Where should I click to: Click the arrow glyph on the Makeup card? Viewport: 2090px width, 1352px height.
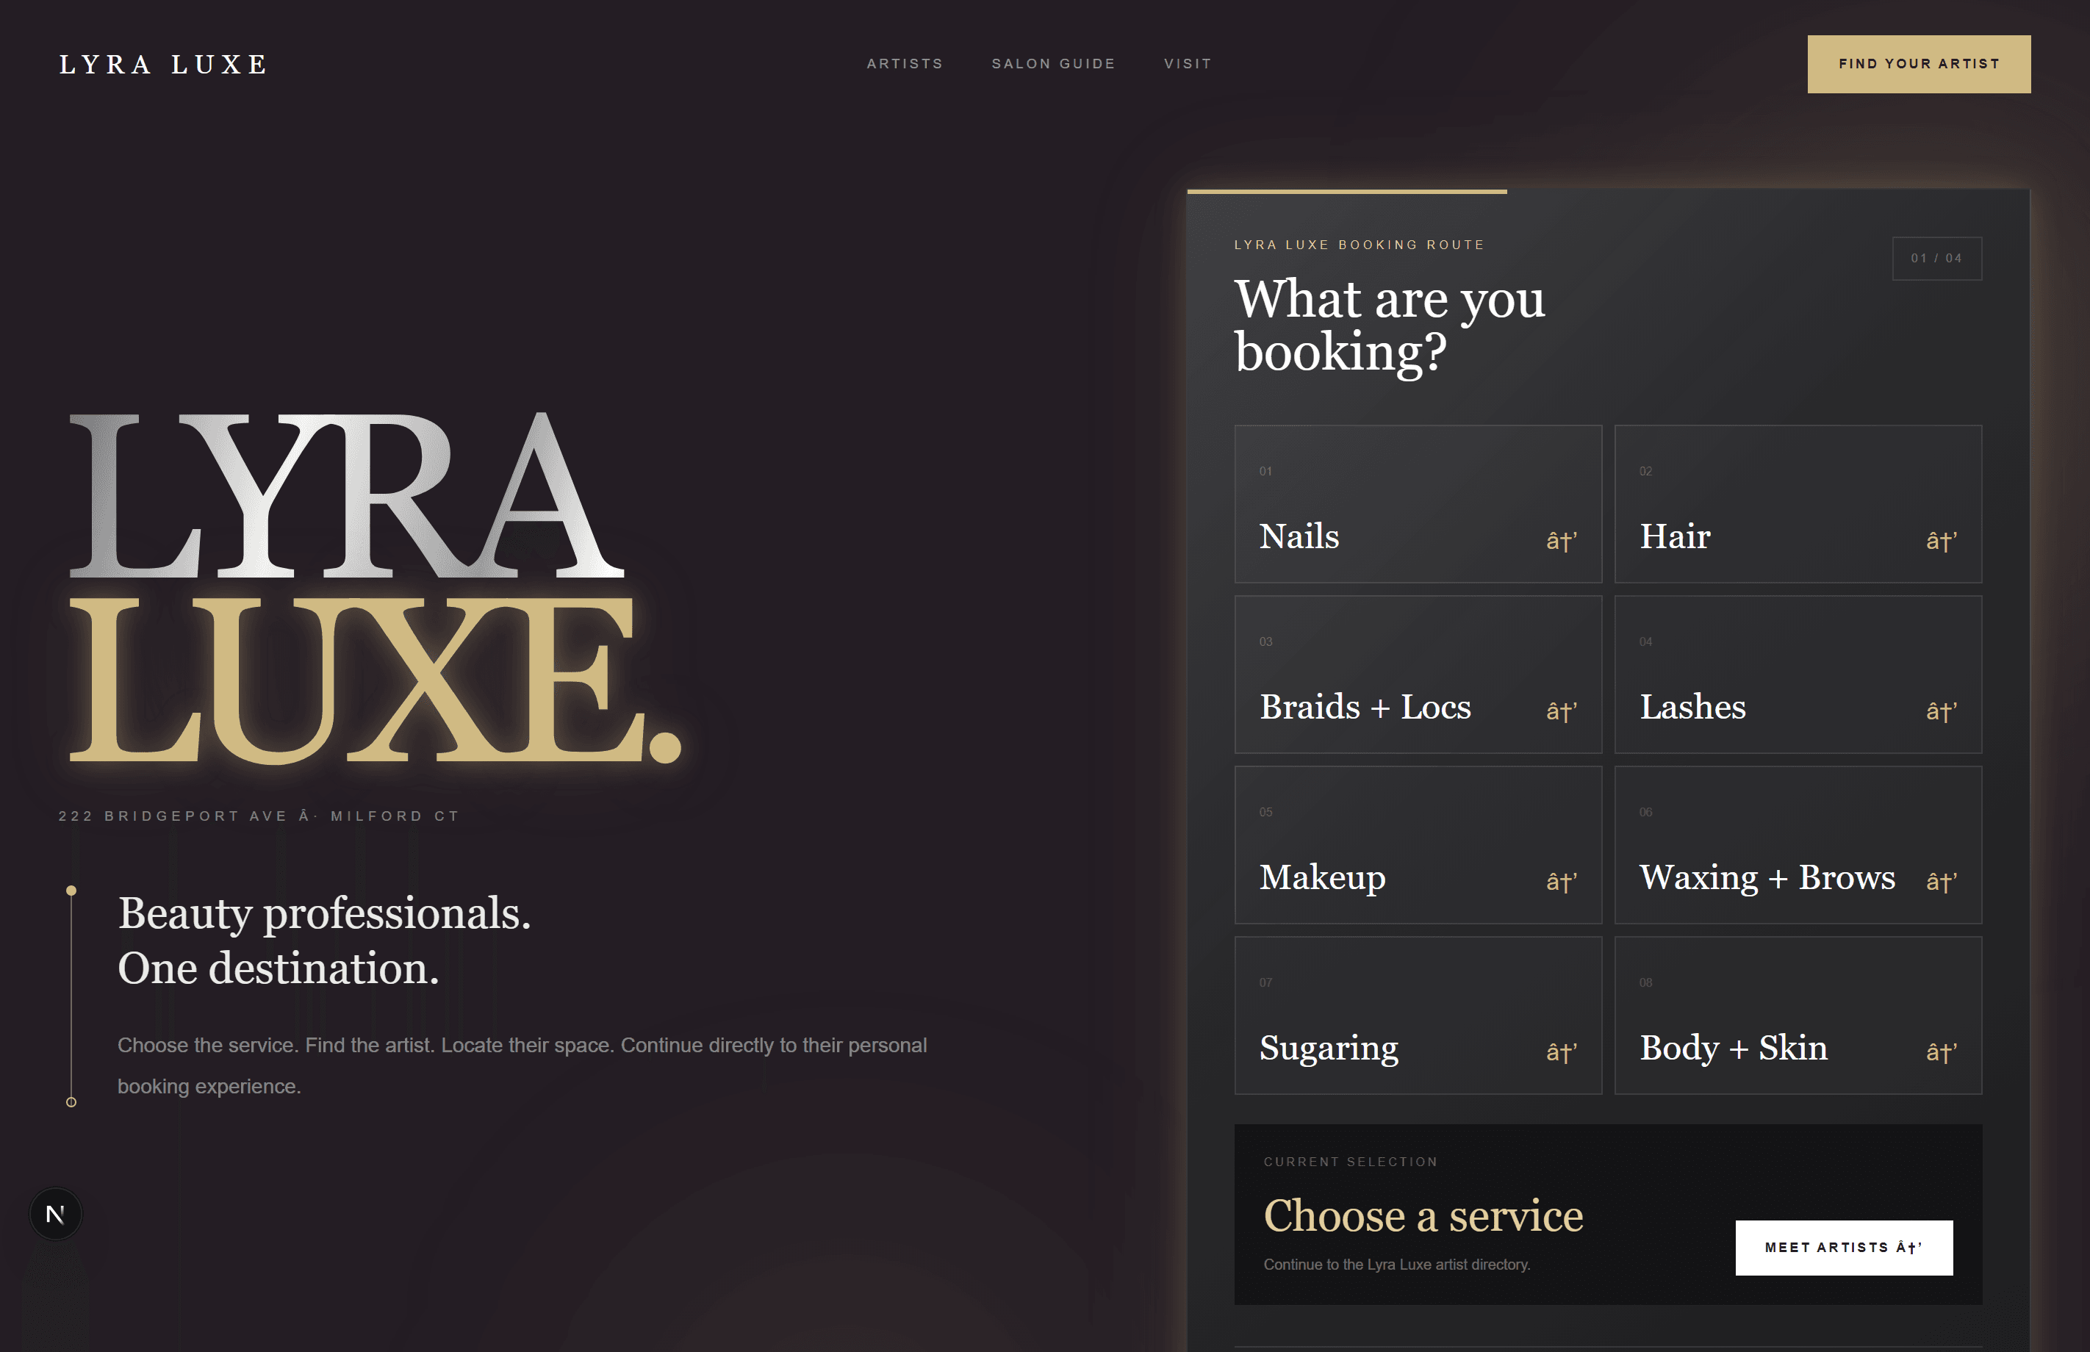click(x=1562, y=880)
